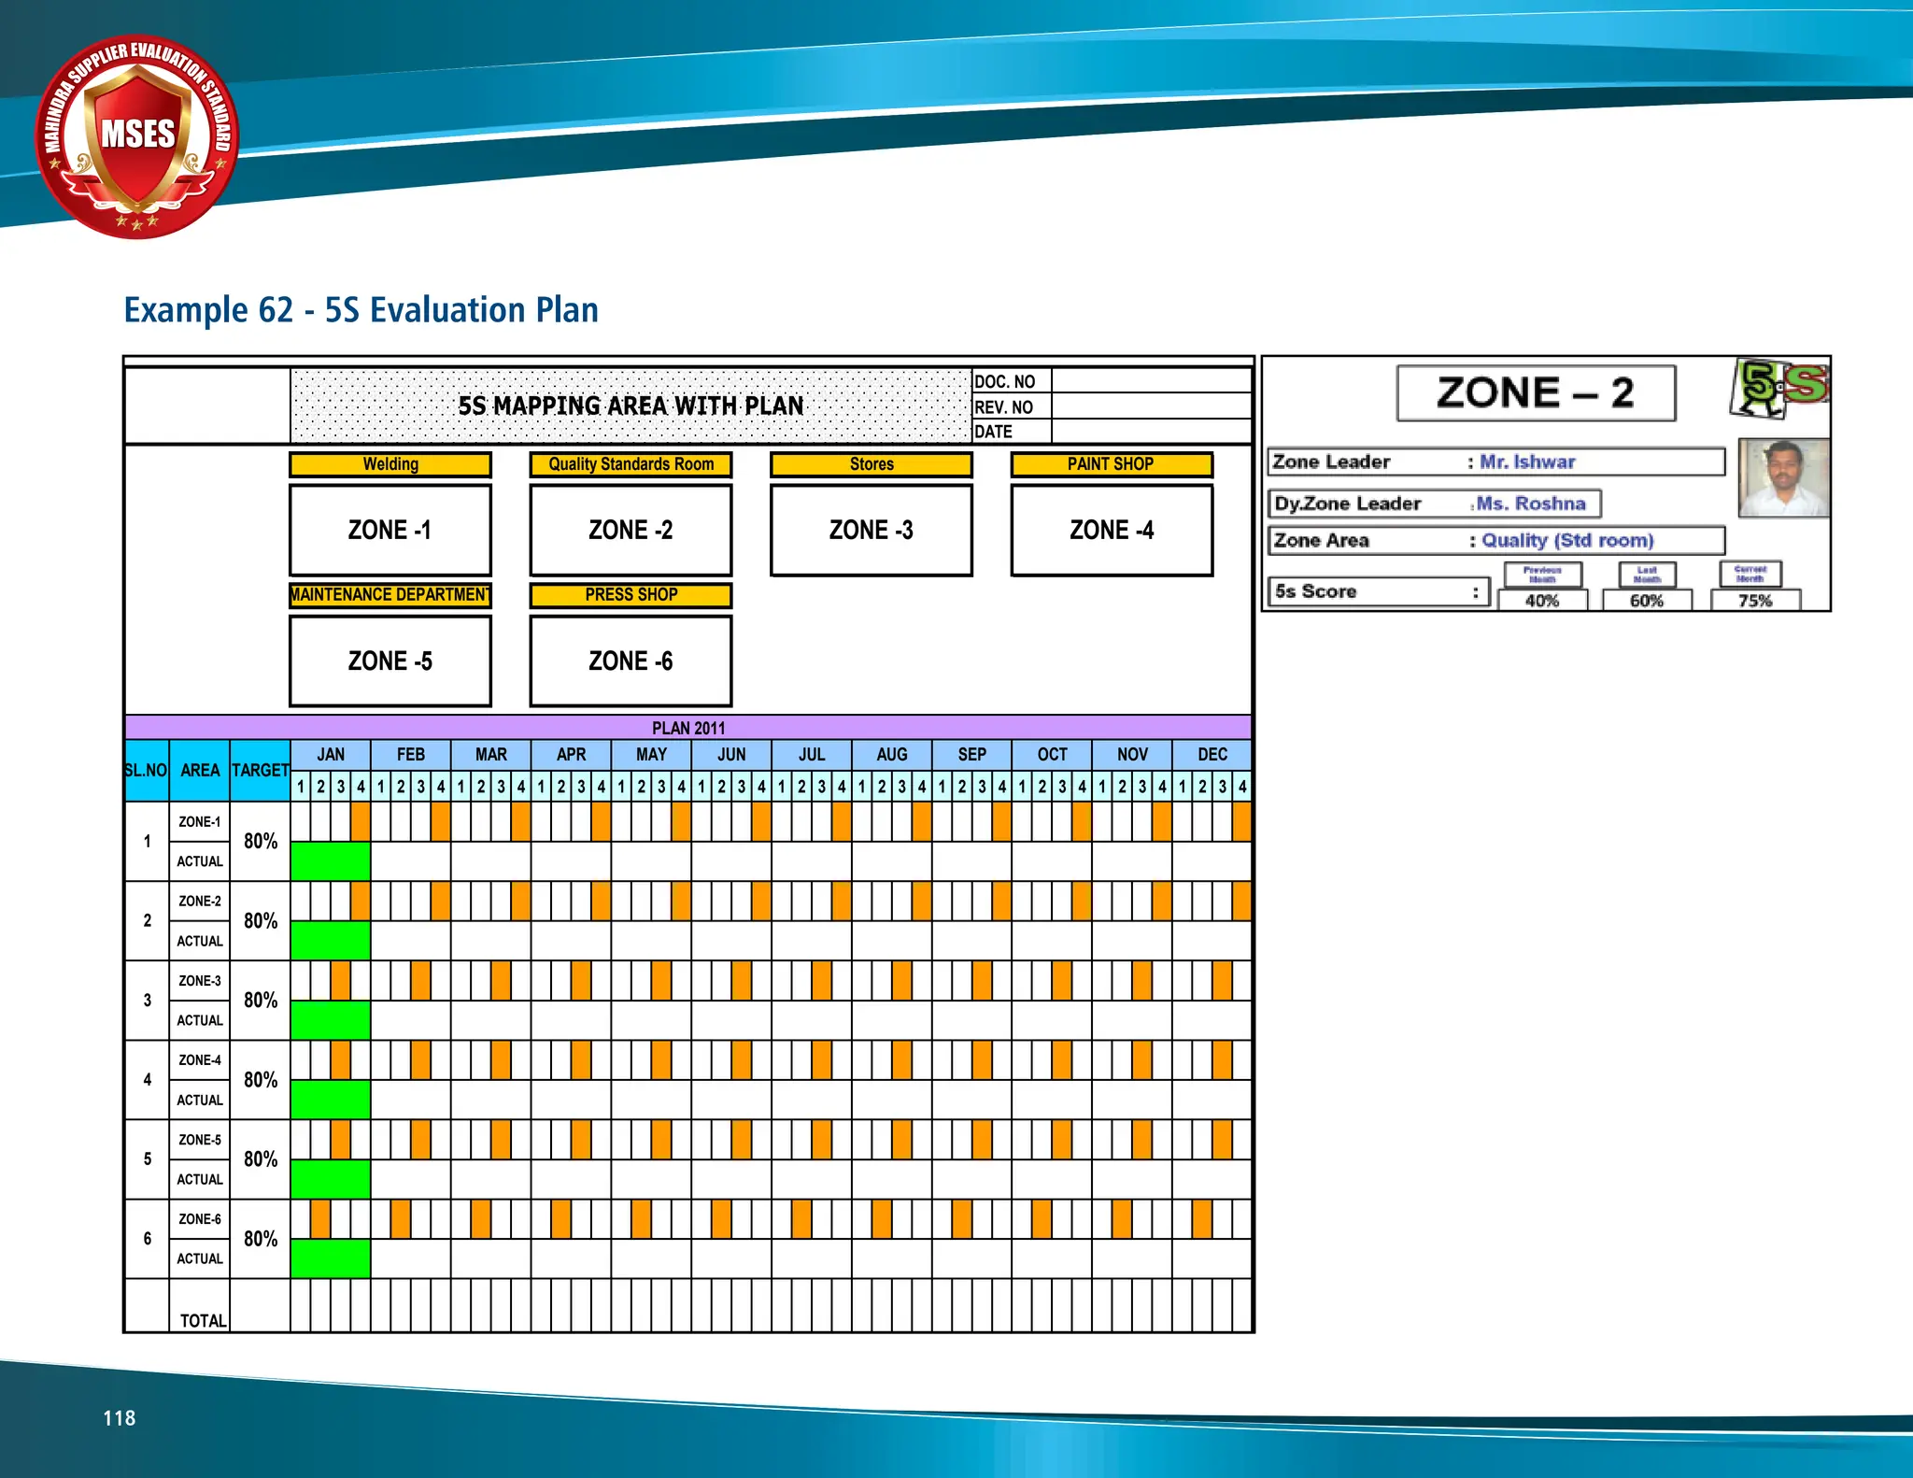Click the PLAN 2011 header bar
This screenshot has height=1478, width=1913.
tap(688, 728)
